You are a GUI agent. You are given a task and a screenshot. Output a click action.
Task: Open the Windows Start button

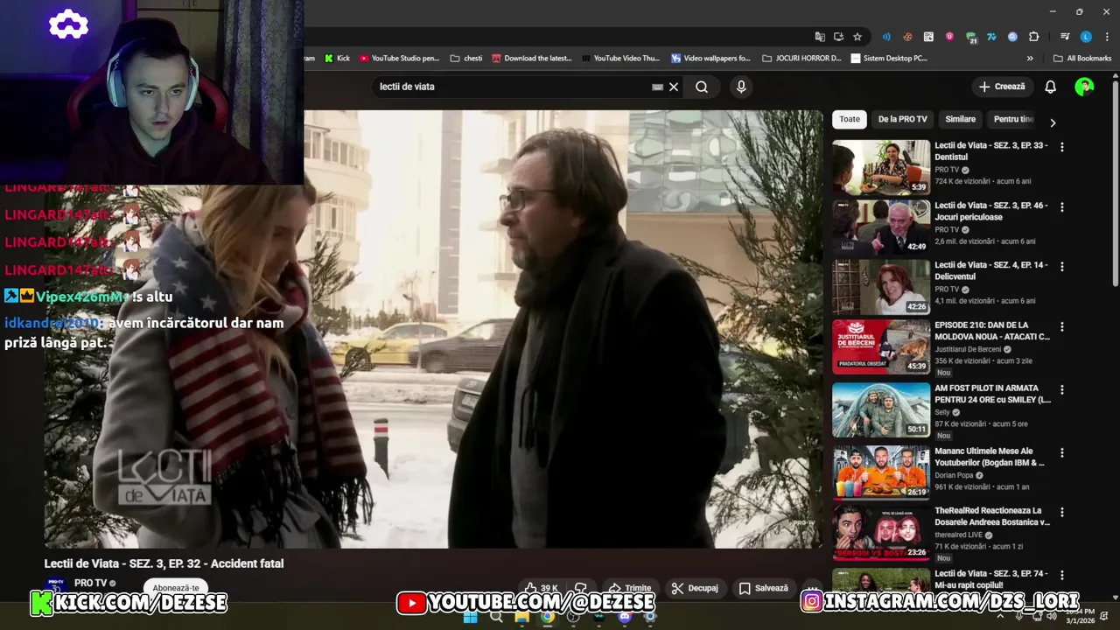(x=470, y=617)
